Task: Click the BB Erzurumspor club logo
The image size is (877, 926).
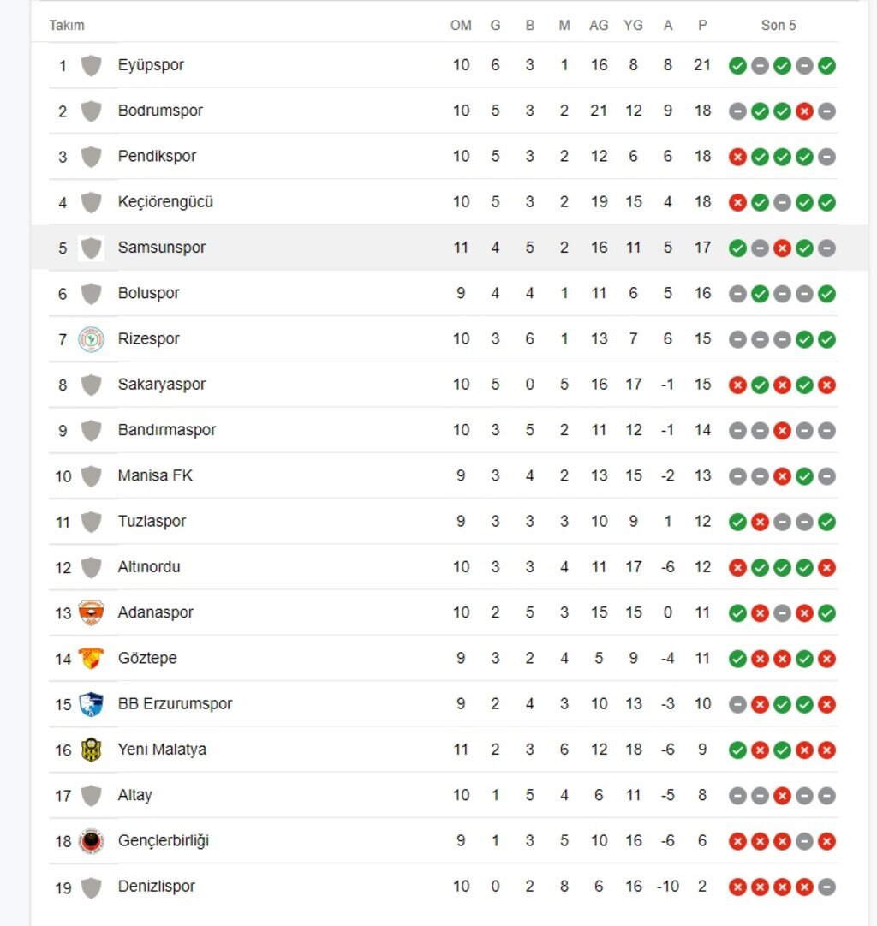Action: click(91, 704)
